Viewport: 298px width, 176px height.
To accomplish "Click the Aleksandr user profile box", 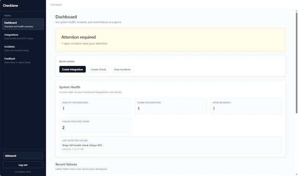I will [x=23, y=155].
